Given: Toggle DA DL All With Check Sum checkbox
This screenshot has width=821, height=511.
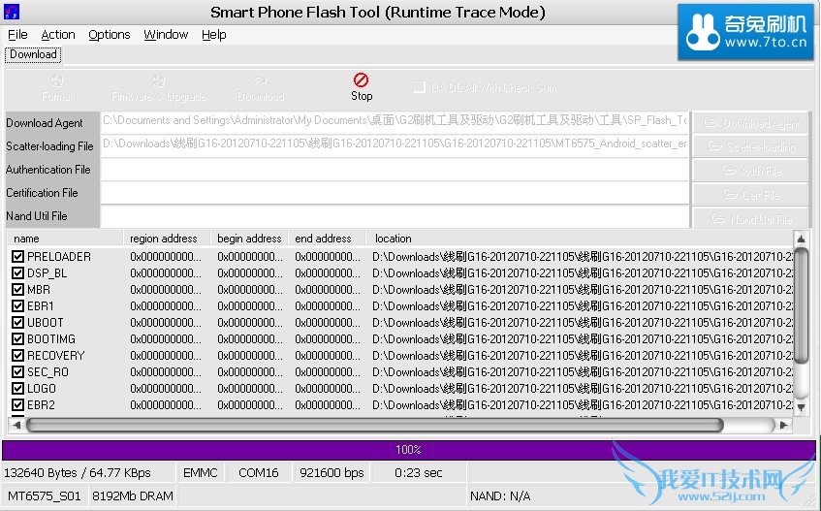Looking at the screenshot, I should pos(419,87).
